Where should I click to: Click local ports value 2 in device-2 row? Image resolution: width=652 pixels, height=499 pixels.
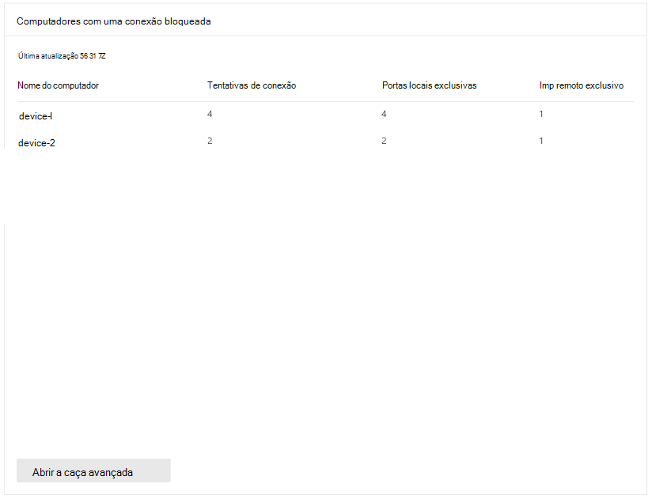[384, 141]
